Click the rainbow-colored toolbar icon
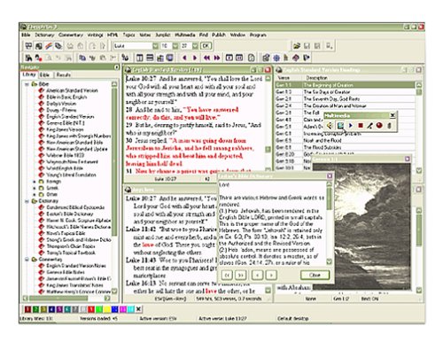Viewport: 443px width, 350px height. (x=49, y=46)
